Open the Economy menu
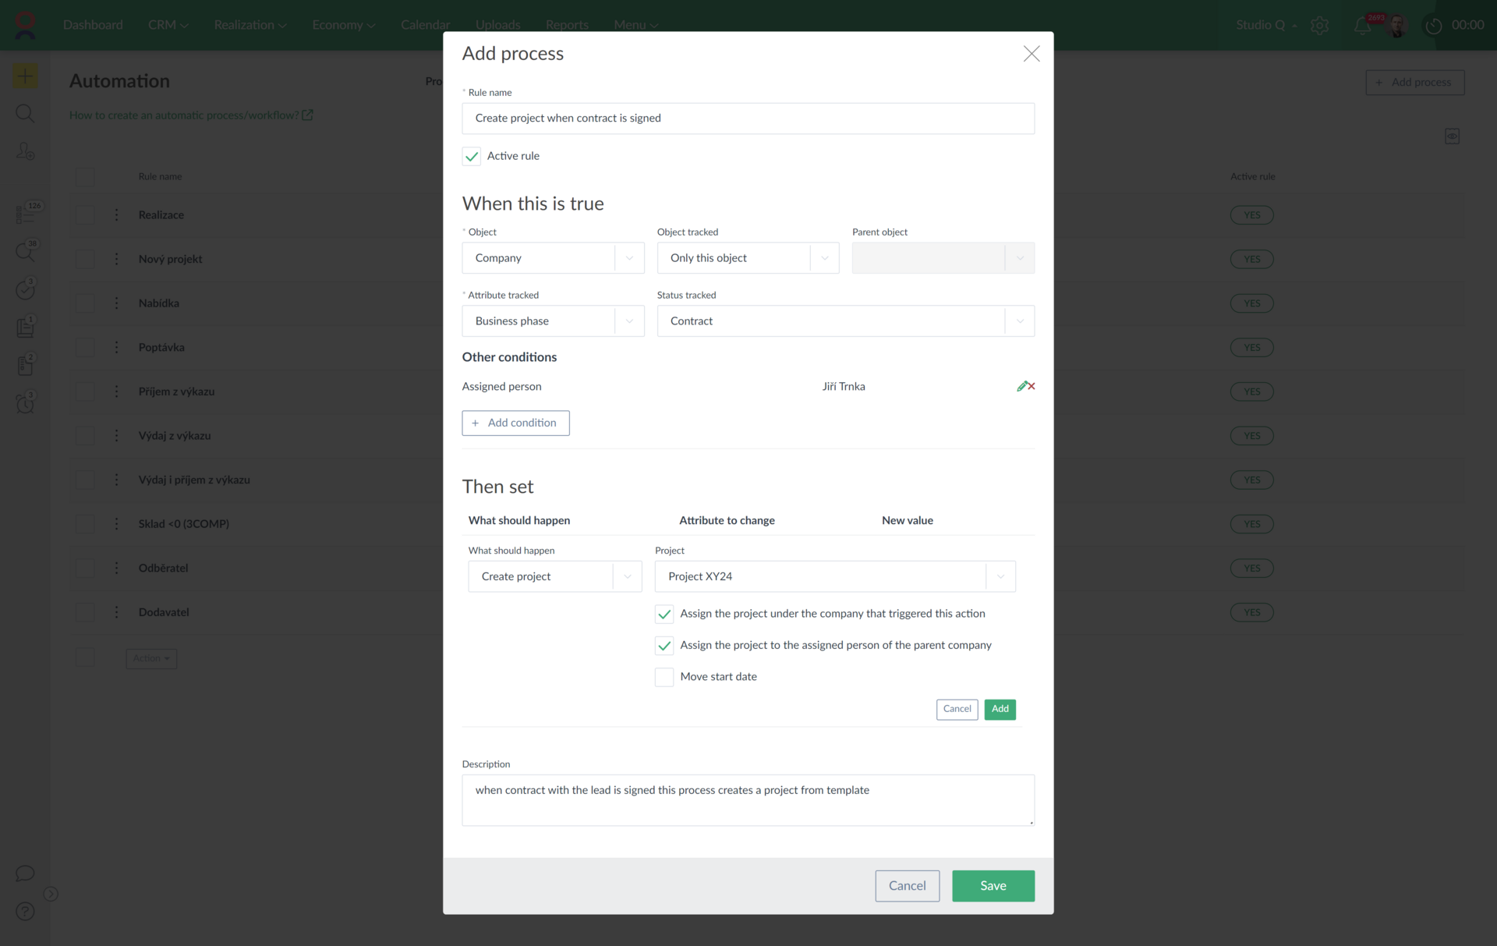Viewport: 1497px width, 946px height. (x=343, y=25)
